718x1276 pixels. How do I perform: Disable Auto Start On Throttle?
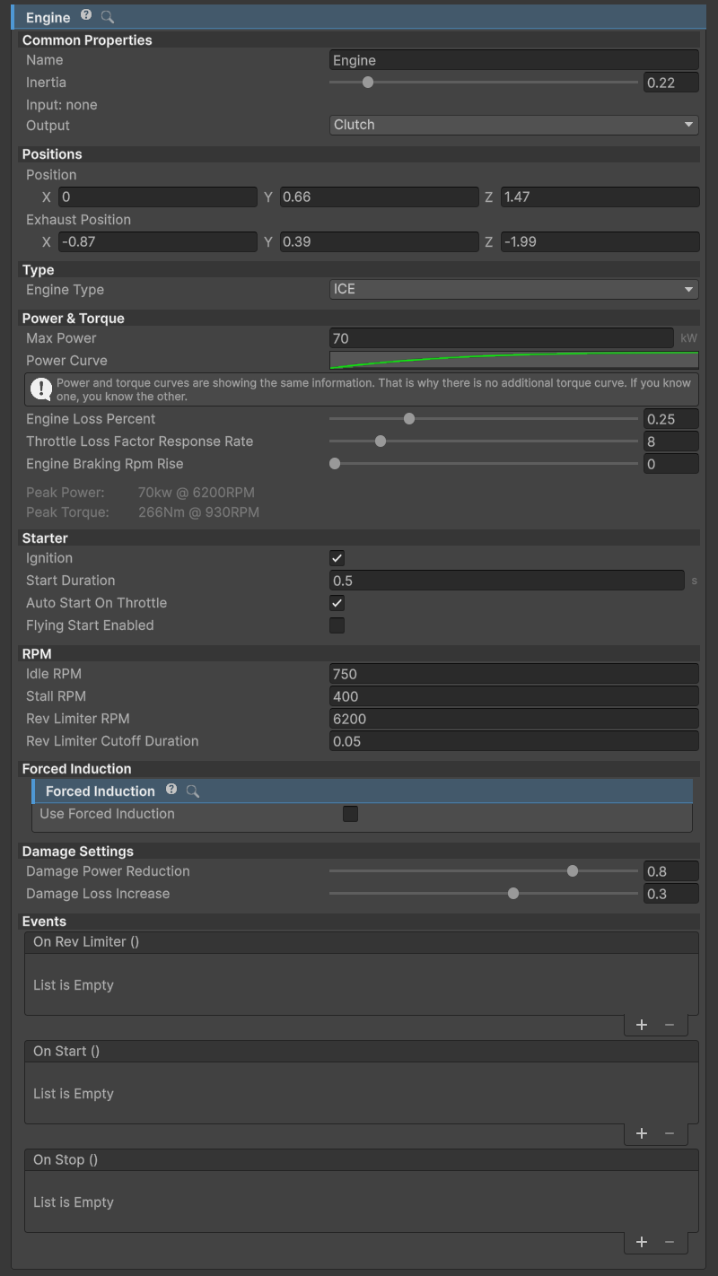[x=337, y=603]
